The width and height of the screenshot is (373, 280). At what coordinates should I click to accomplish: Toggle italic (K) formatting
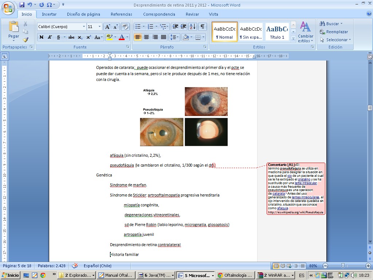pos(50,37)
